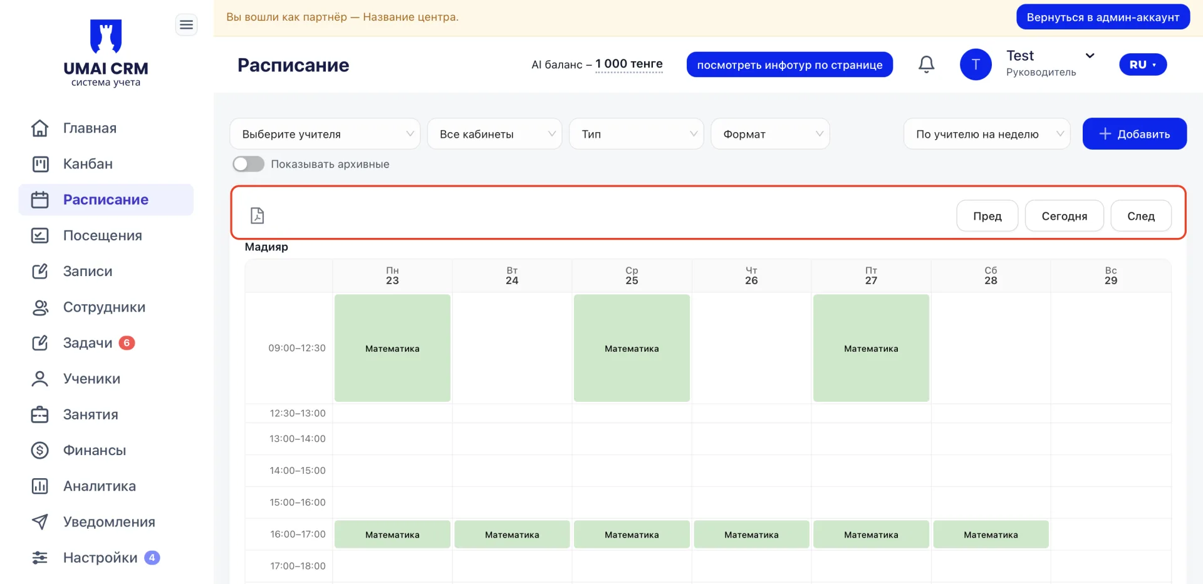
Task: Open Thursday 26 Математика 16:00 lesson
Action: point(751,535)
